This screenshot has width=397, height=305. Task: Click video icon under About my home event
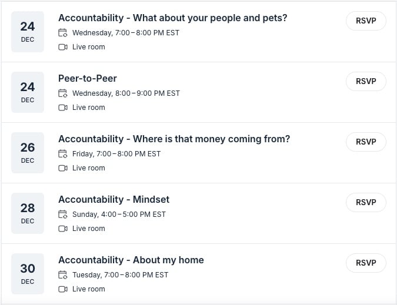tap(63, 289)
